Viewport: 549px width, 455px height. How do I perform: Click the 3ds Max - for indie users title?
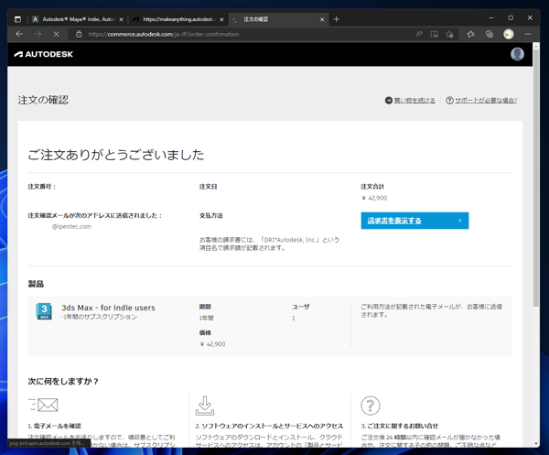click(108, 308)
